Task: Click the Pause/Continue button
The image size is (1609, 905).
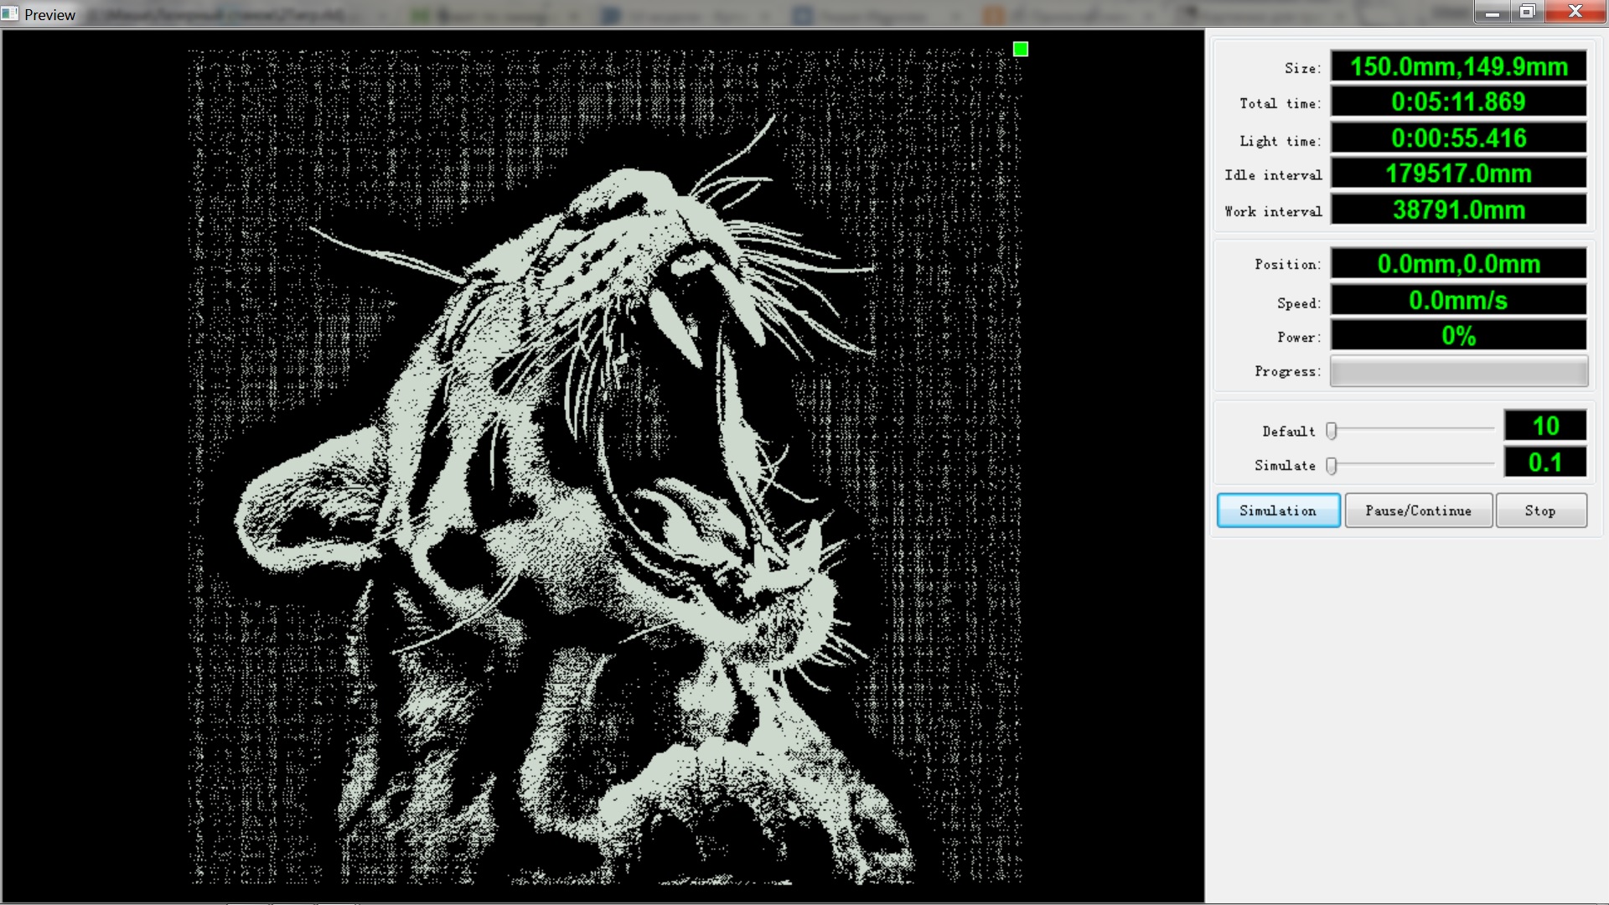Action: click(x=1418, y=510)
